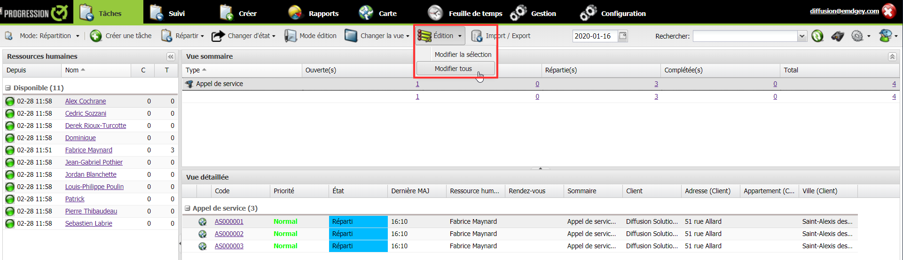Viewport: 903px width, 260px height.
Task: Collapse the Disponible (11) group
Action: 8,88
